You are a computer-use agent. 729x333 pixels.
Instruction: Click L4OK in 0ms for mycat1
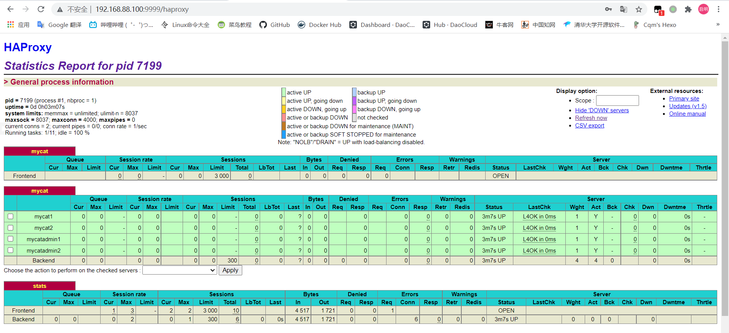click(x=539, y=217)
